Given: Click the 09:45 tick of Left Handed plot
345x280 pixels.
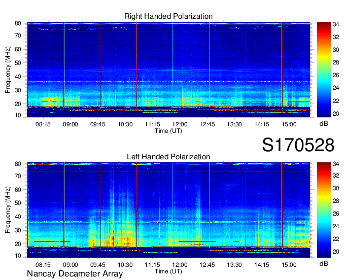Looking at the screenshot, I should click(98, 265).
